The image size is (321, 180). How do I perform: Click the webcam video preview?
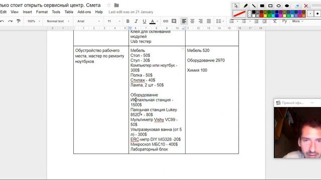pos(297,132)
